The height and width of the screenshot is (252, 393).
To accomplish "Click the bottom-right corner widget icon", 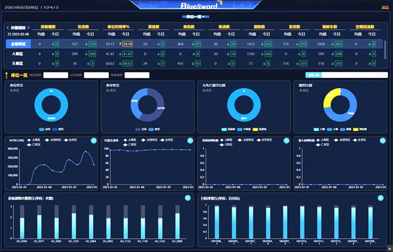I will coord(389,248).
